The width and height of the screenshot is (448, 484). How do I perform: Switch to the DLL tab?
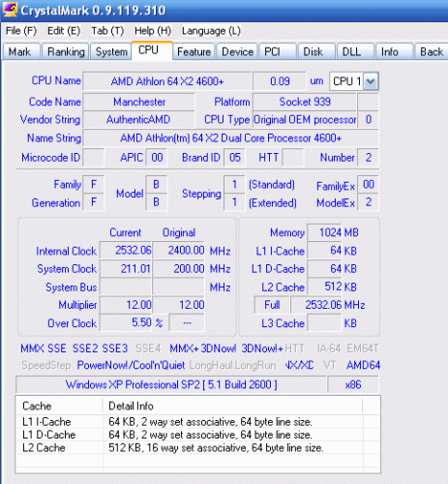[x=355, y=51]
